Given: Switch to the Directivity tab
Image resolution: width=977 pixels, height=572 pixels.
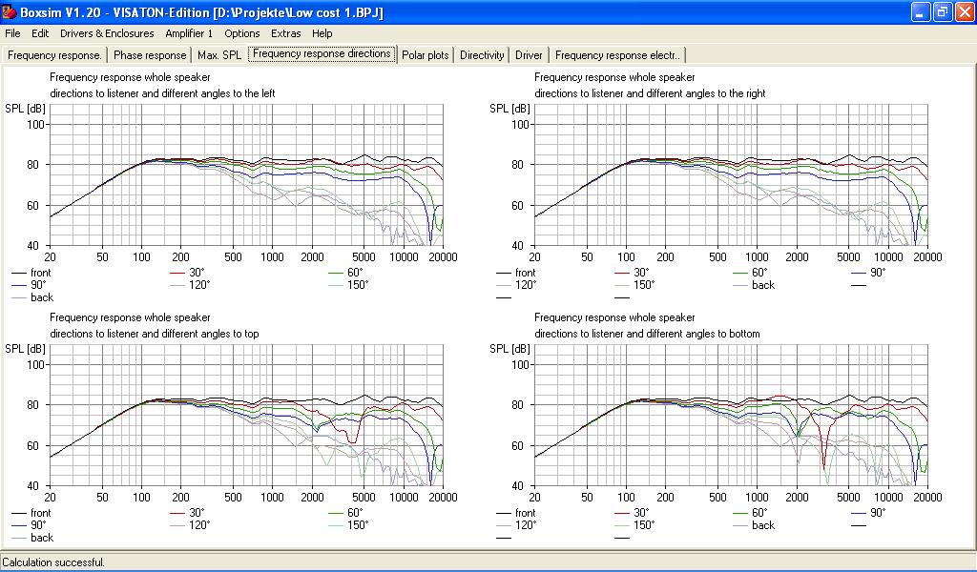Looking at the screenshot, I should [482, 55].
